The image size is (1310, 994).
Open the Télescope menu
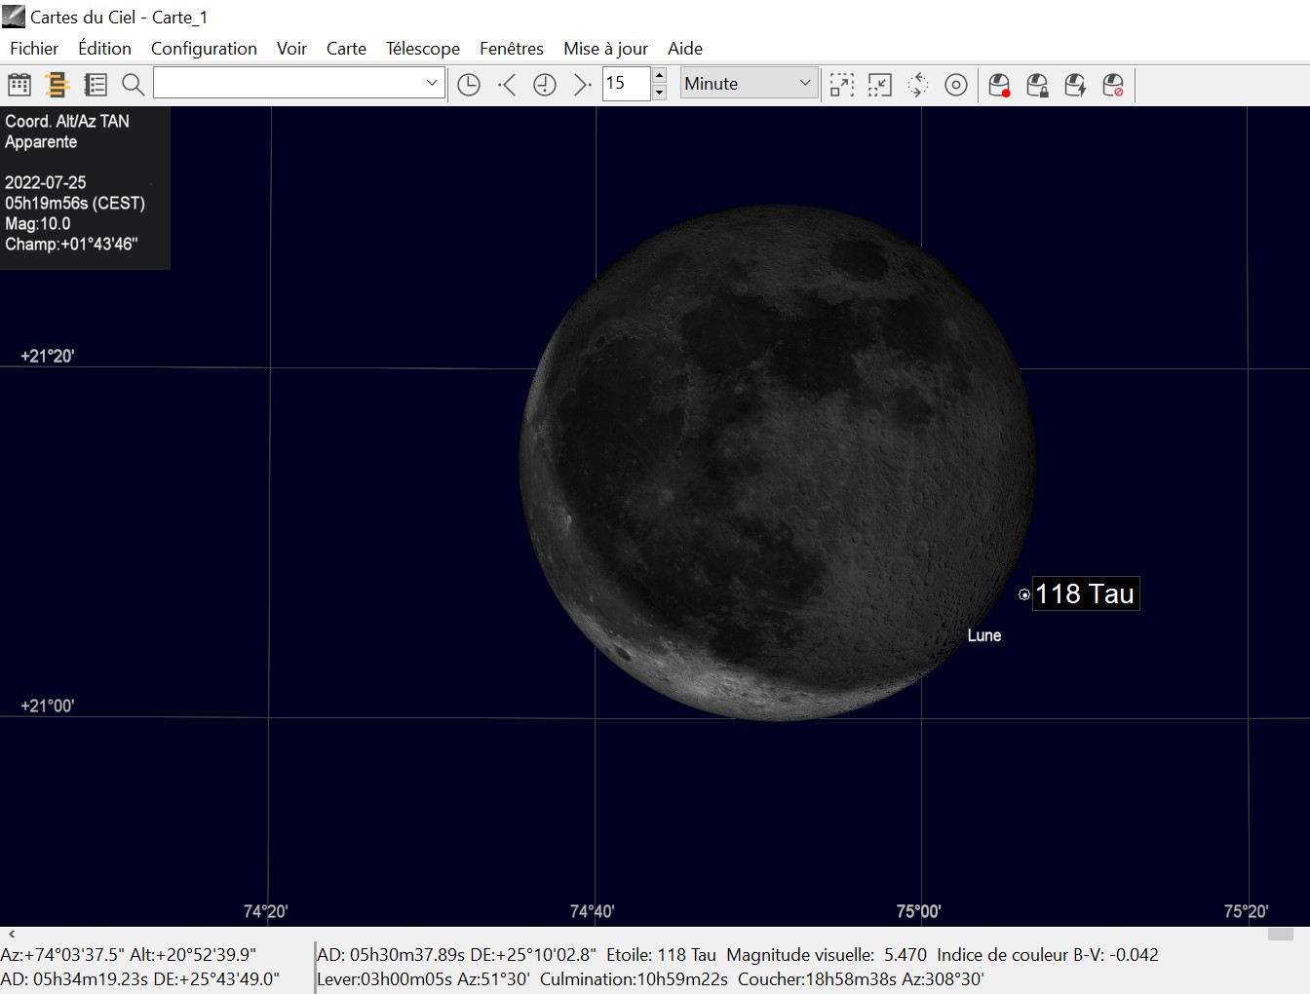(x=422, y=49)
